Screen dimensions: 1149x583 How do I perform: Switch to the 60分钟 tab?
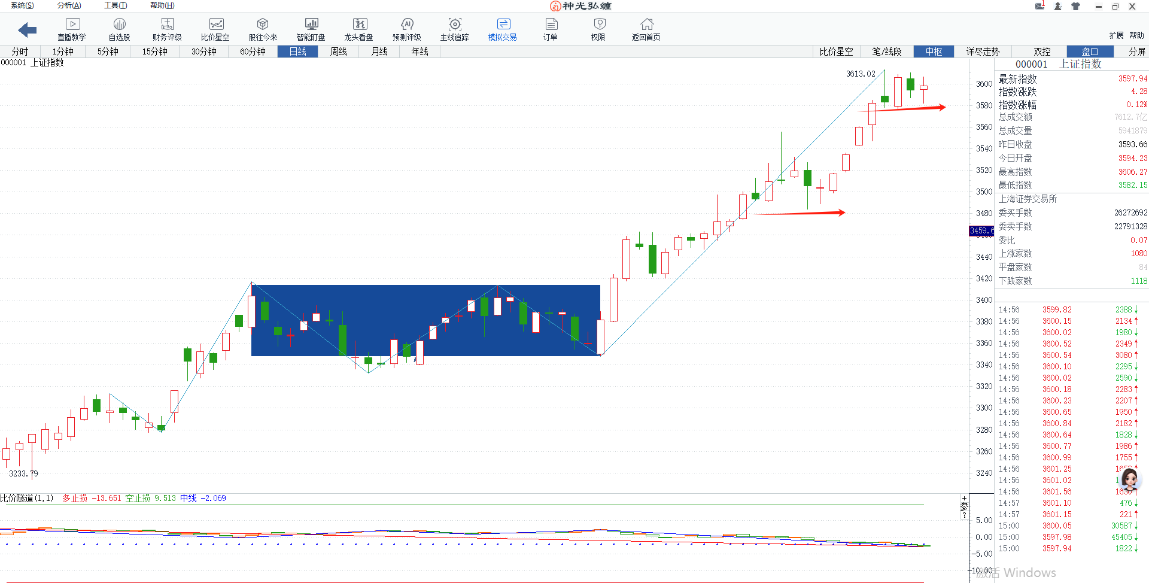pyautogui.click(x=253, y=51)
